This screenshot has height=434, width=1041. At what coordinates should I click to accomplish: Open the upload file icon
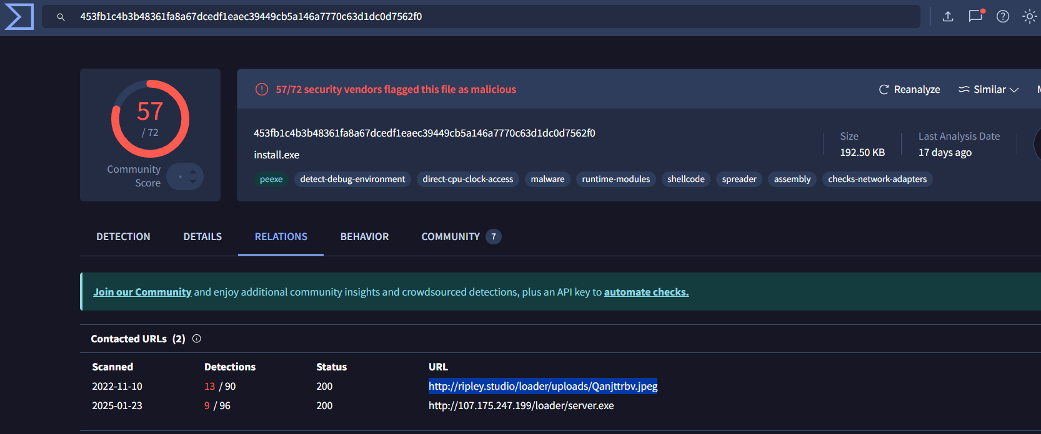[x=948, y=16]
